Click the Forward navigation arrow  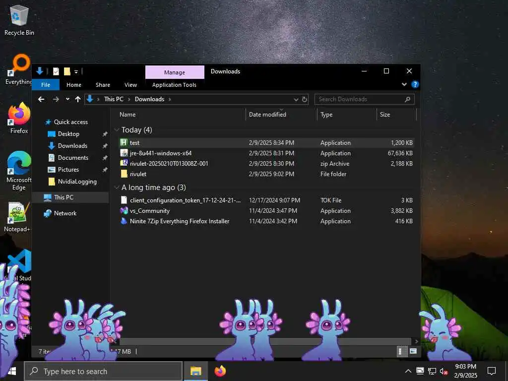pyautogui.click(x=56, y=99)
